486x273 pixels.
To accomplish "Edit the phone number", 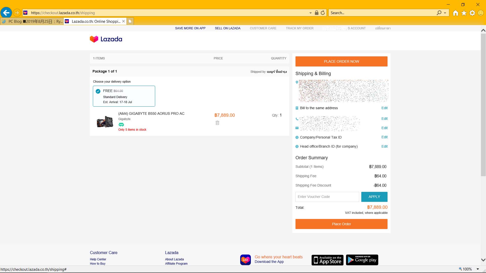I will point(384,119).
